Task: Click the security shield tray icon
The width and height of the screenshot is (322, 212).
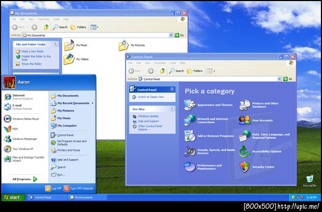Action: tap(293, 197)
